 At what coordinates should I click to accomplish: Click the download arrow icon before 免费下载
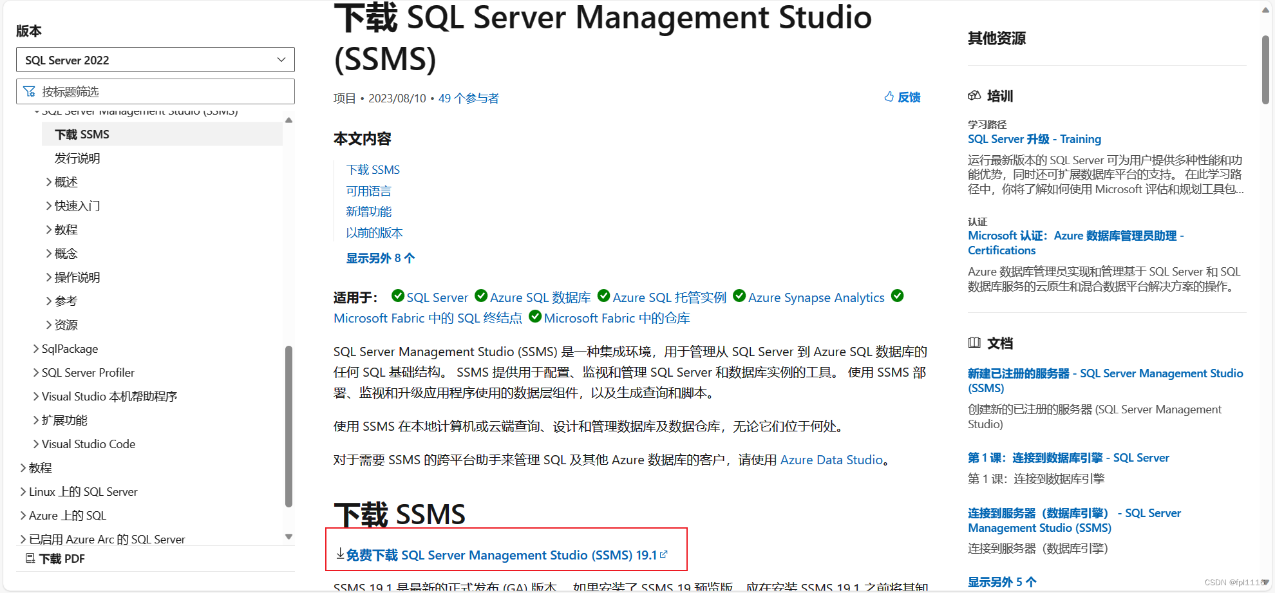(x=340, y=554)
